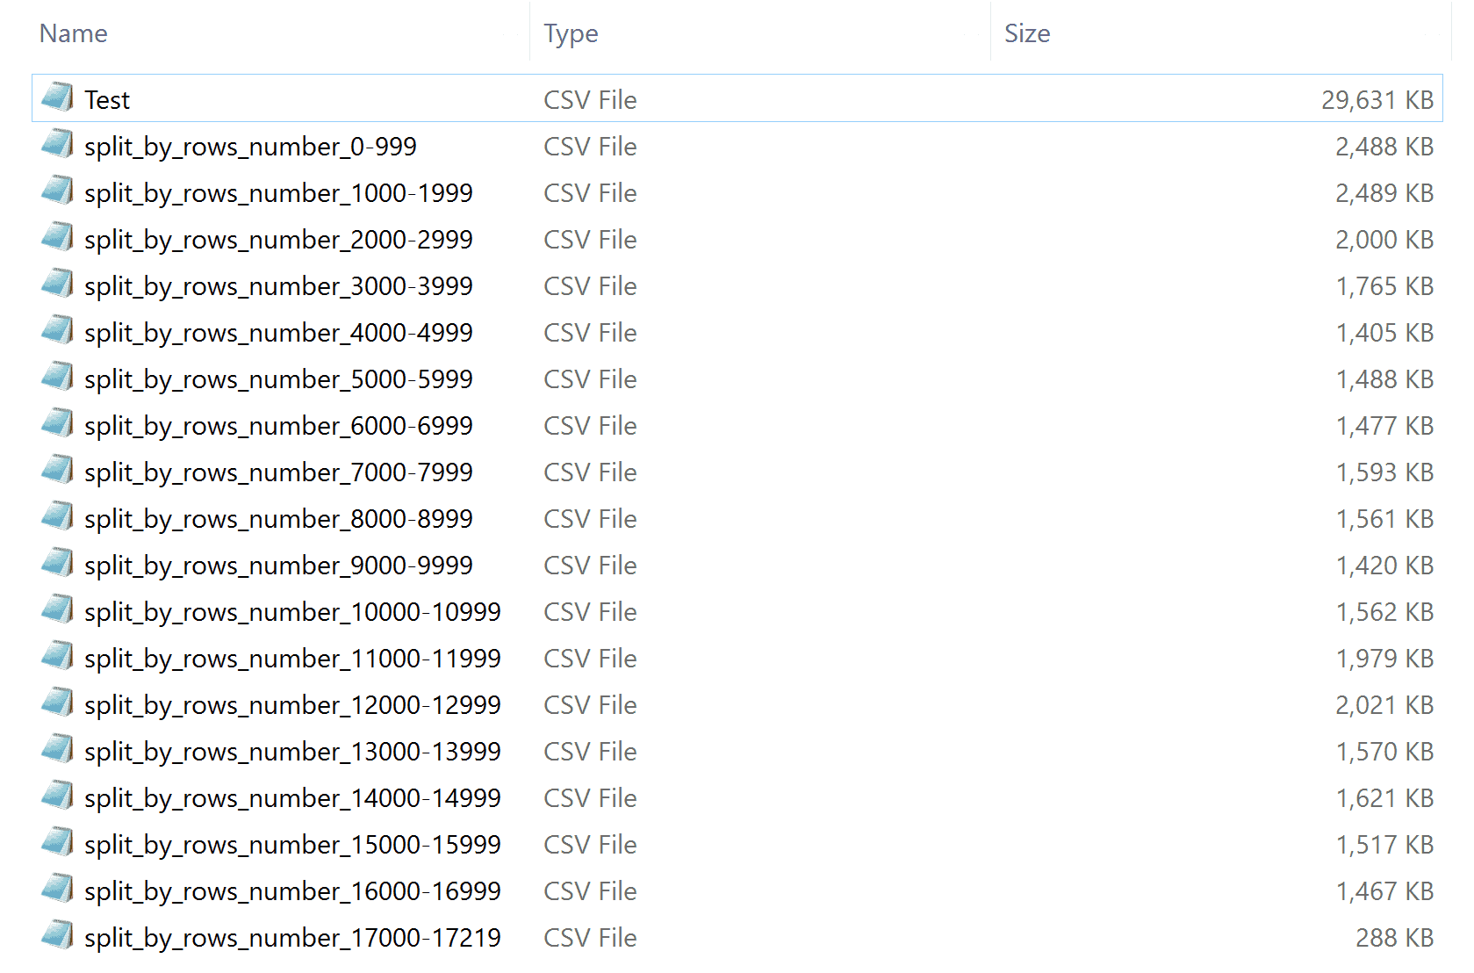Select the split_by_rows_number_6000-6999 file name
The height and width of the screenshot is (973, 1474).
pyautogui.click(x=278, y=426)
